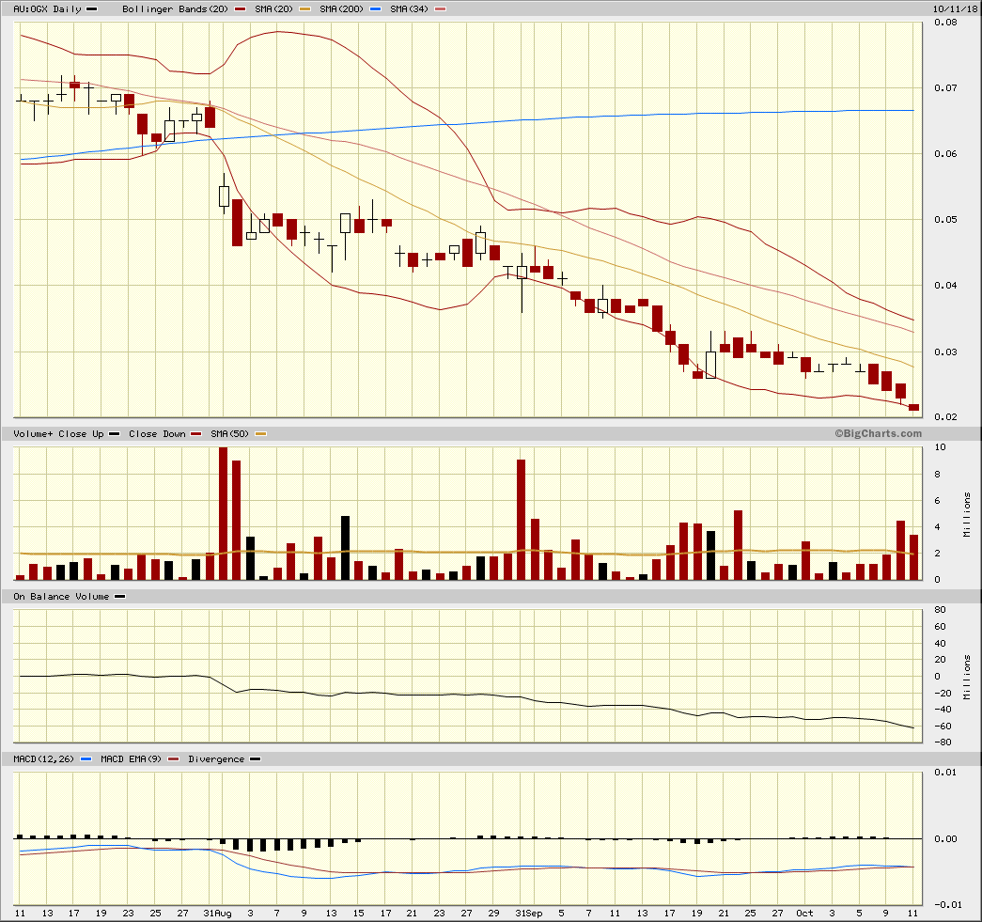Click the Divergence legend label
Image resolution: width=982 pixels, height=922 pixels.
pyautogui.click(x=216, y=758)
